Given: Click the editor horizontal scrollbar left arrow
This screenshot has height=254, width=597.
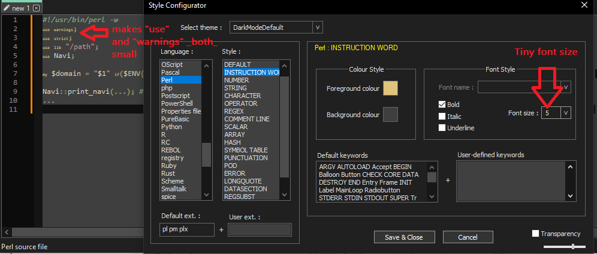Looking at the screenshot, I should tap(5, 232).
